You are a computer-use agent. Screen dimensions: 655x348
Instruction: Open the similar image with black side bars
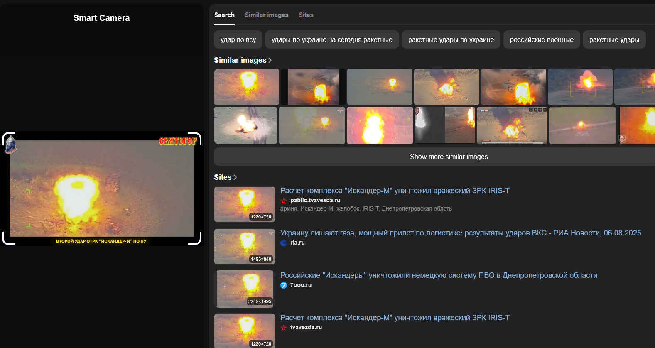(313, 87)
